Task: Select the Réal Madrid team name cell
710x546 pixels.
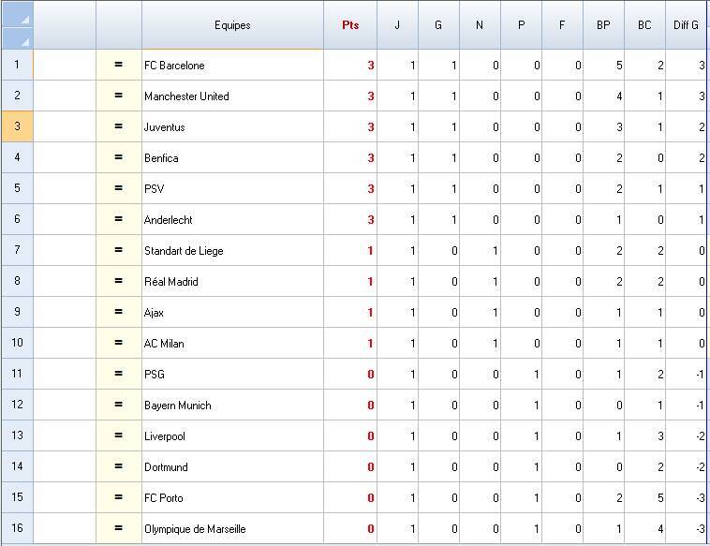Action: click(232, 282)
